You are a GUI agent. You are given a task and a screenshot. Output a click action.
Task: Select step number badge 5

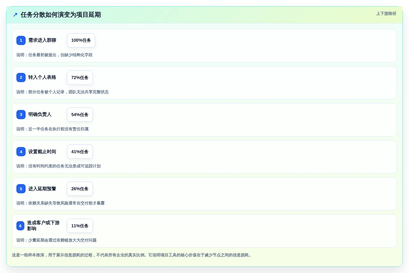21,189
